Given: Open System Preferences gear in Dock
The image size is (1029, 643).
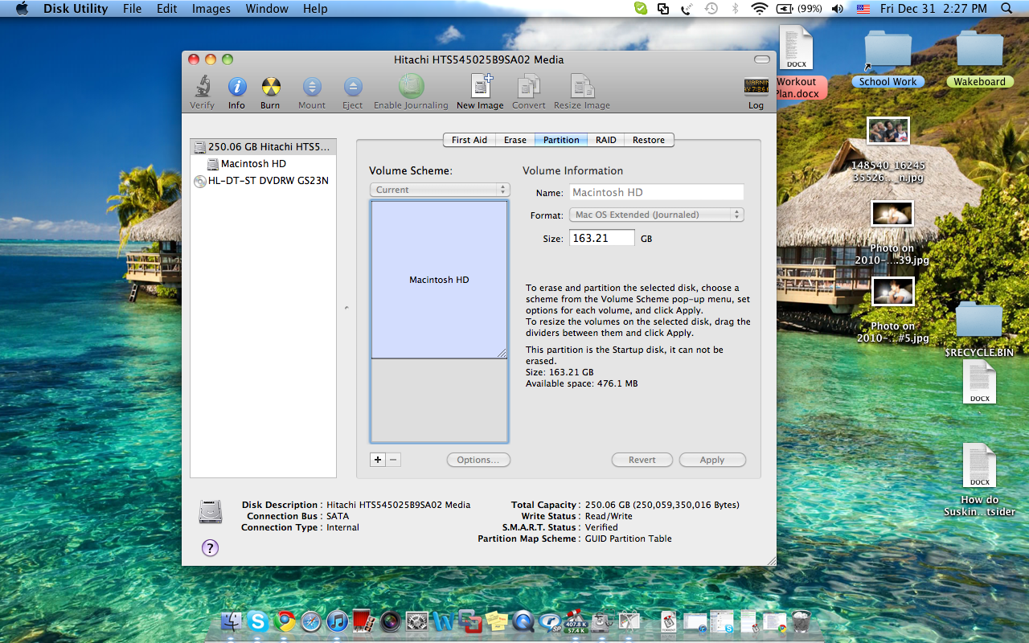Looking at the screenshot, I should tap(417, 620).
